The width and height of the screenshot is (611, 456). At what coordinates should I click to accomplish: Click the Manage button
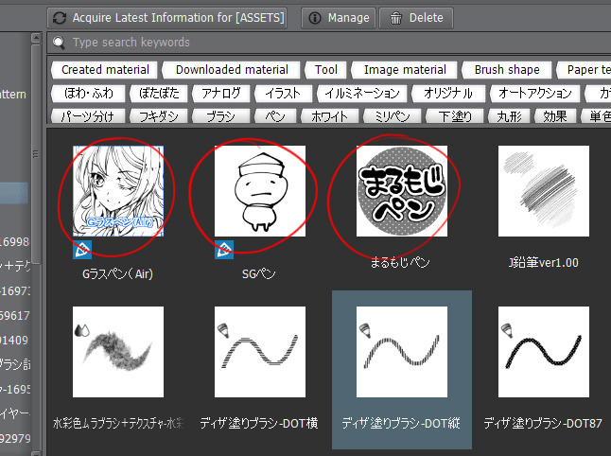tap(339, 18)
